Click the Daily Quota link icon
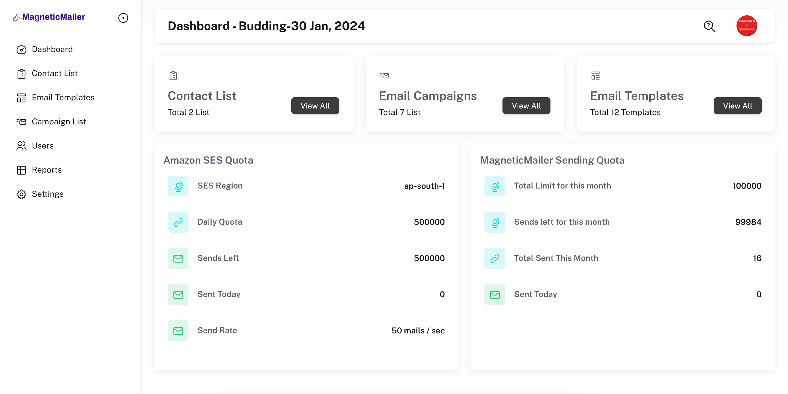 click(178, 222)
